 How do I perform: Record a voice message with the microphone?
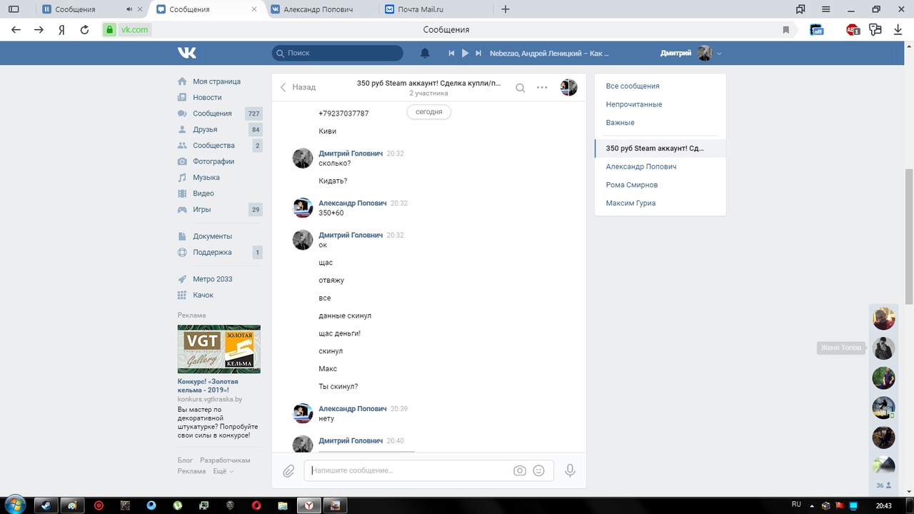pos(570,470)
